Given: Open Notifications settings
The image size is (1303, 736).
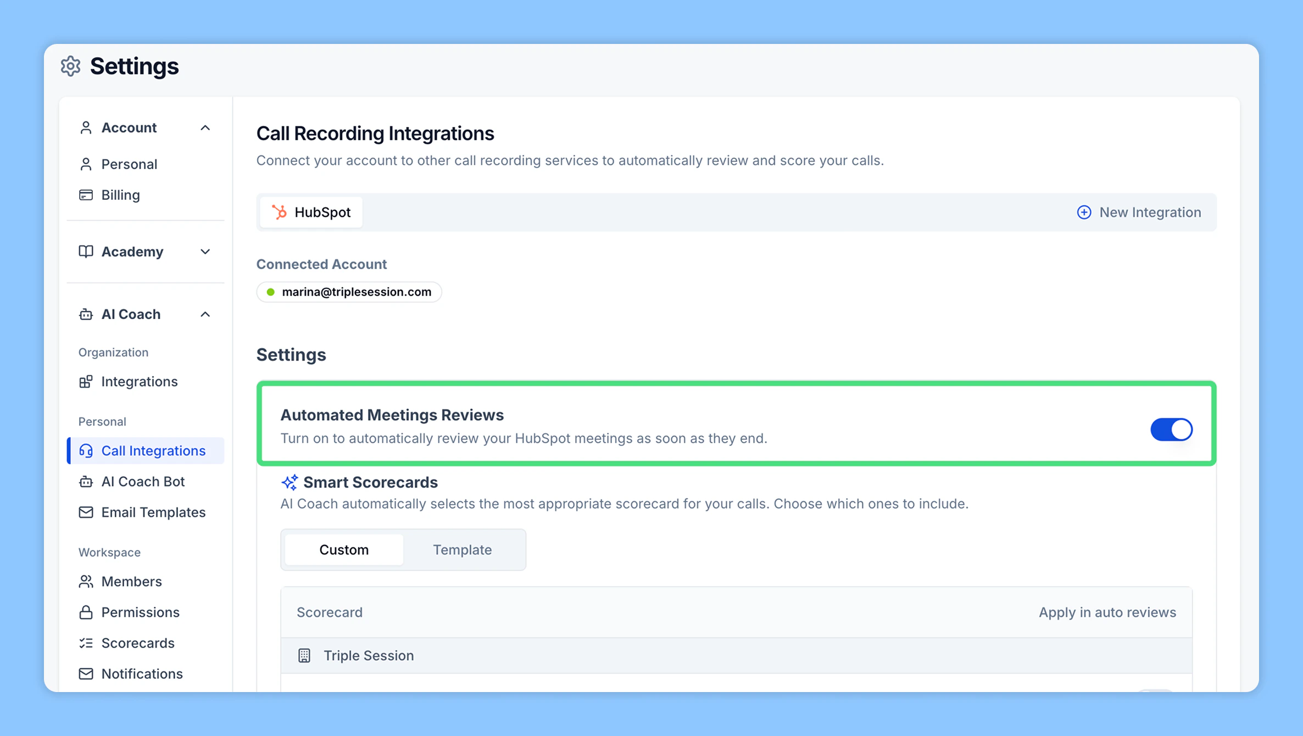Looking at the screenshot, I should coord(145,674).
